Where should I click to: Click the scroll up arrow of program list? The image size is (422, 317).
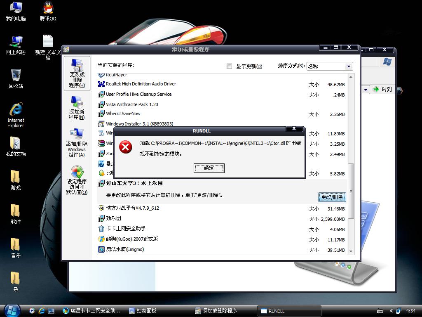click(351, 77)
